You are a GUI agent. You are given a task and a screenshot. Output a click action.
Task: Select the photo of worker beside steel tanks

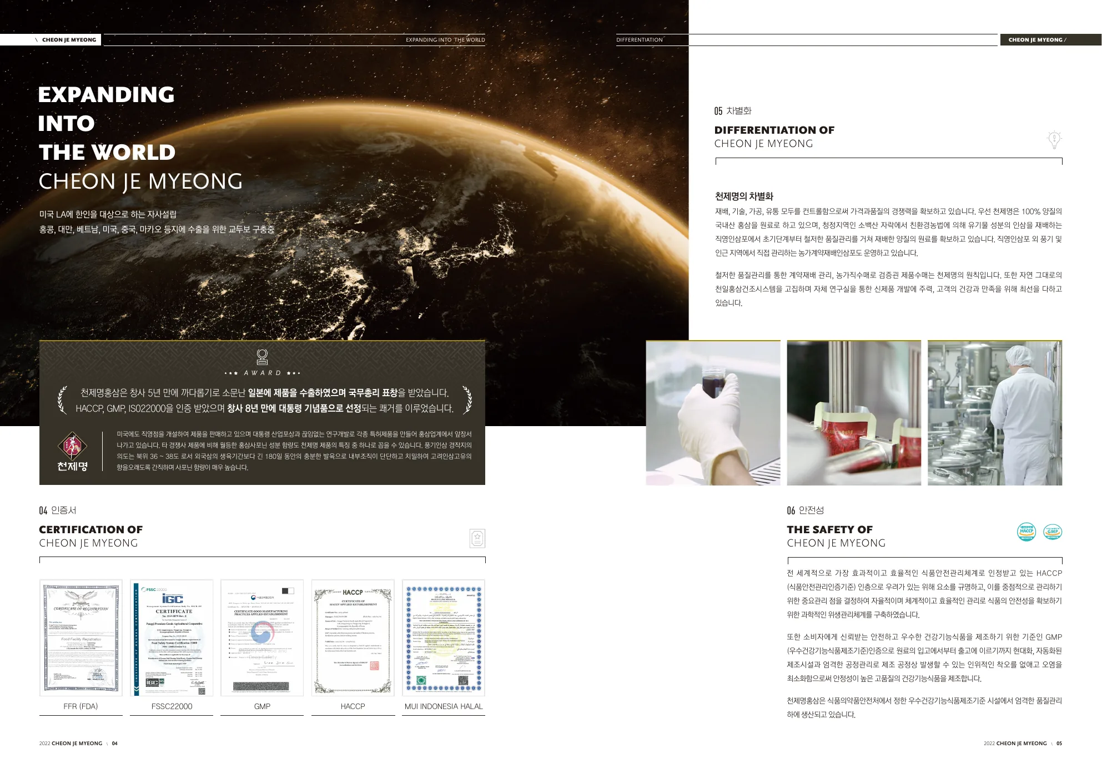[x=995, y=413]
